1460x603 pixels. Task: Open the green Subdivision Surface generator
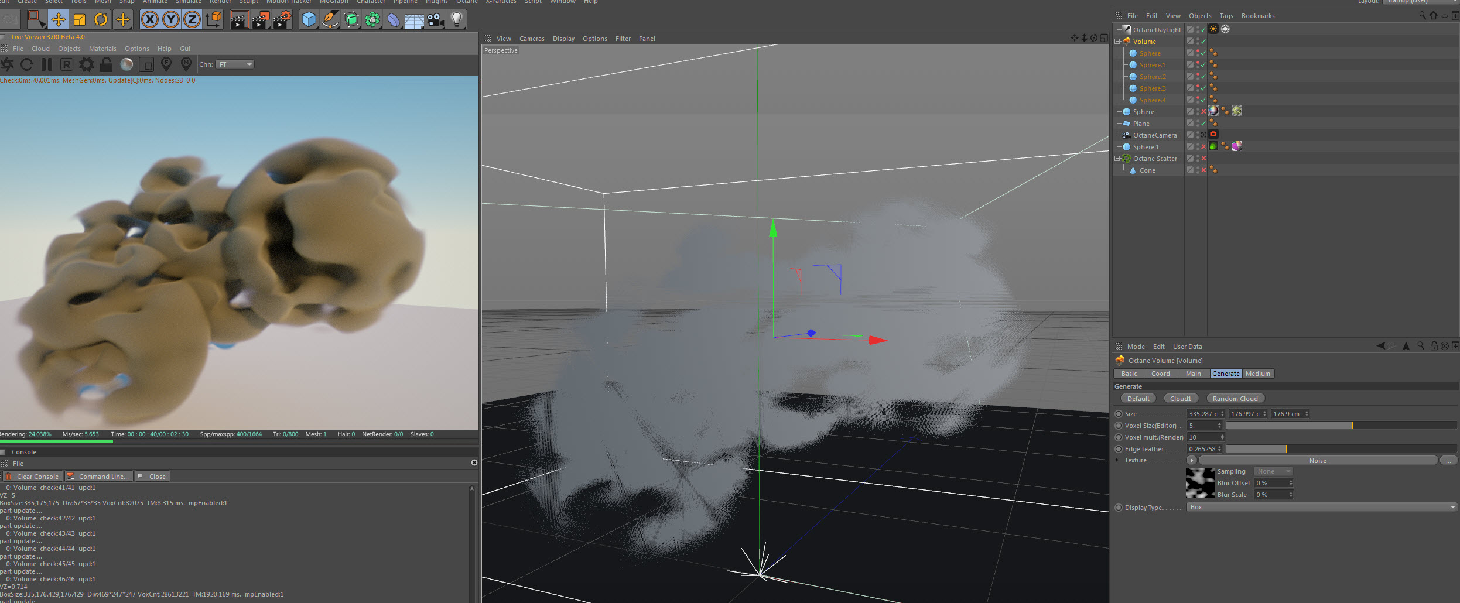click(x=351, y=19)
